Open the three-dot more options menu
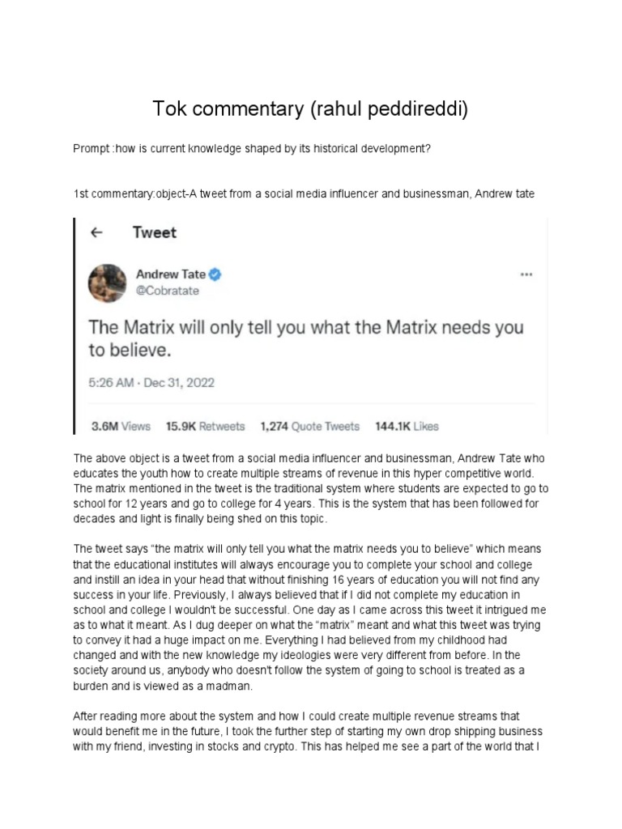Viewport: 622px width, 829px height. pos(526,274)
